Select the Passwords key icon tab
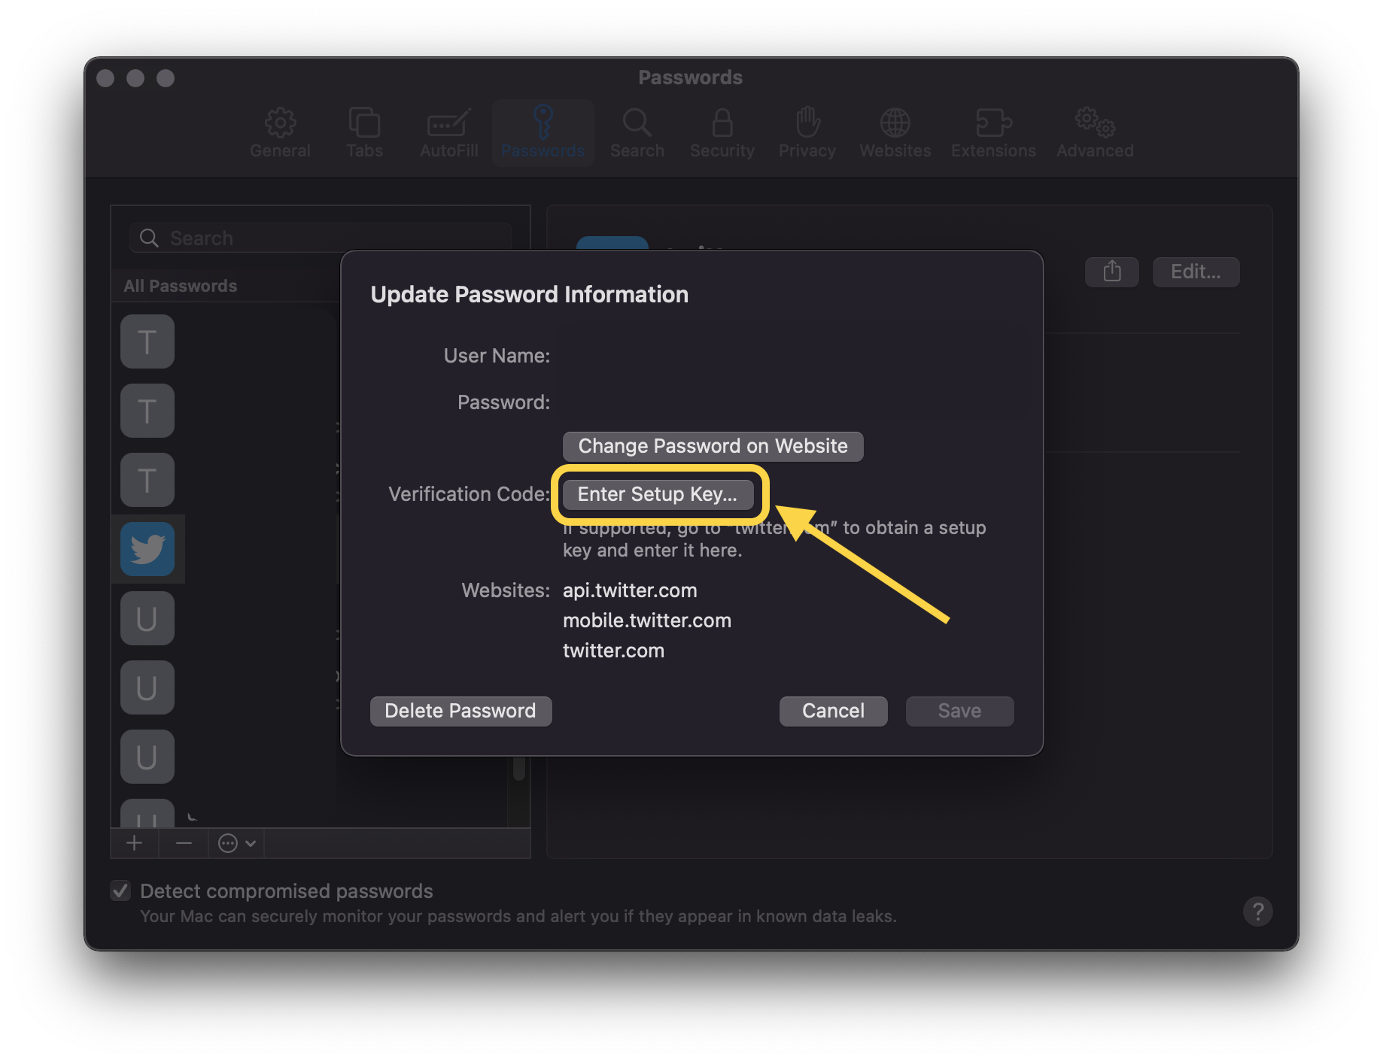Image resolution: width=1383 pixels, height=1062 pixels. click(x=543, y=133)
